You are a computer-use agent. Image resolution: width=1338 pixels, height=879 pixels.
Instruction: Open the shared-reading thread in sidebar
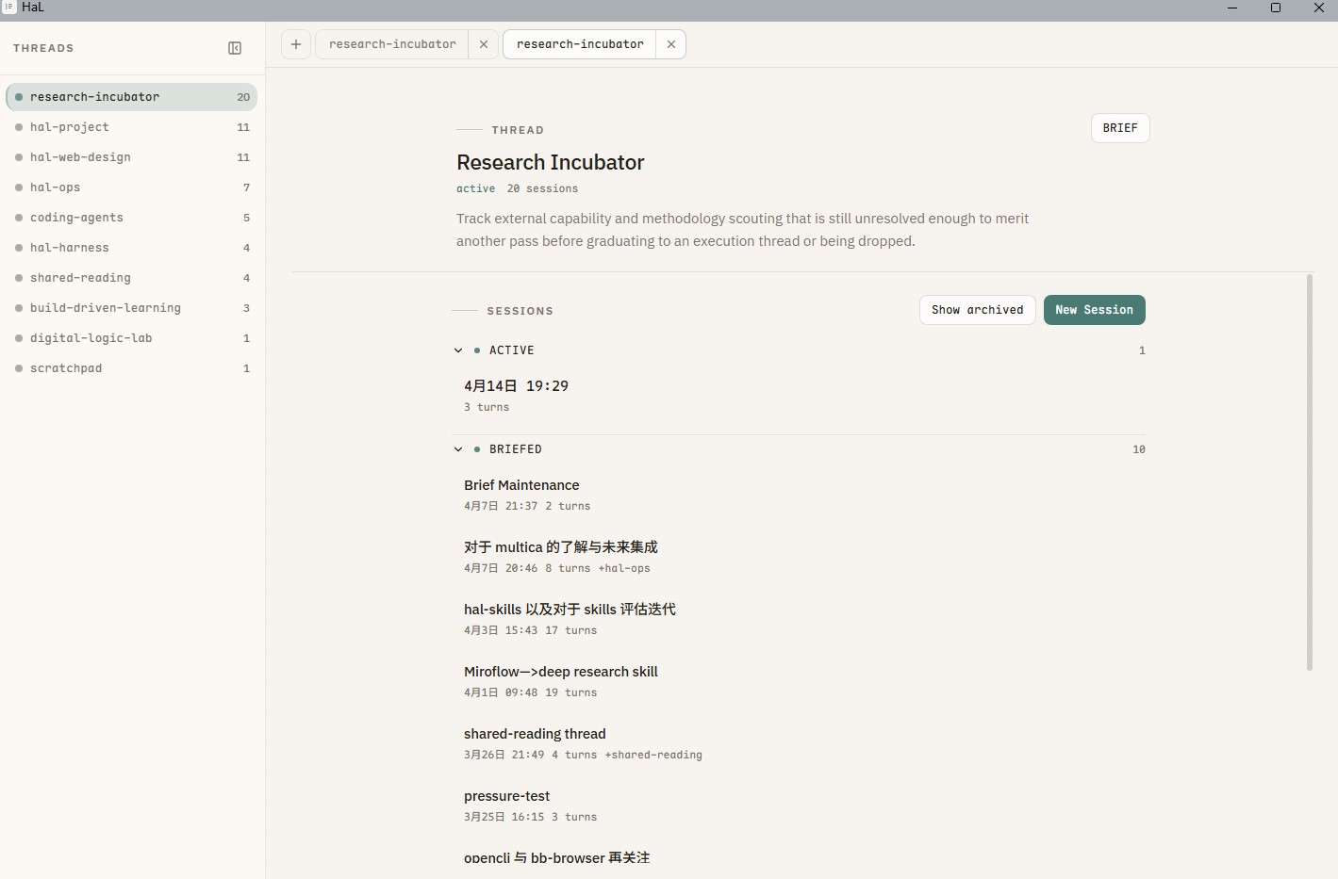132,278
